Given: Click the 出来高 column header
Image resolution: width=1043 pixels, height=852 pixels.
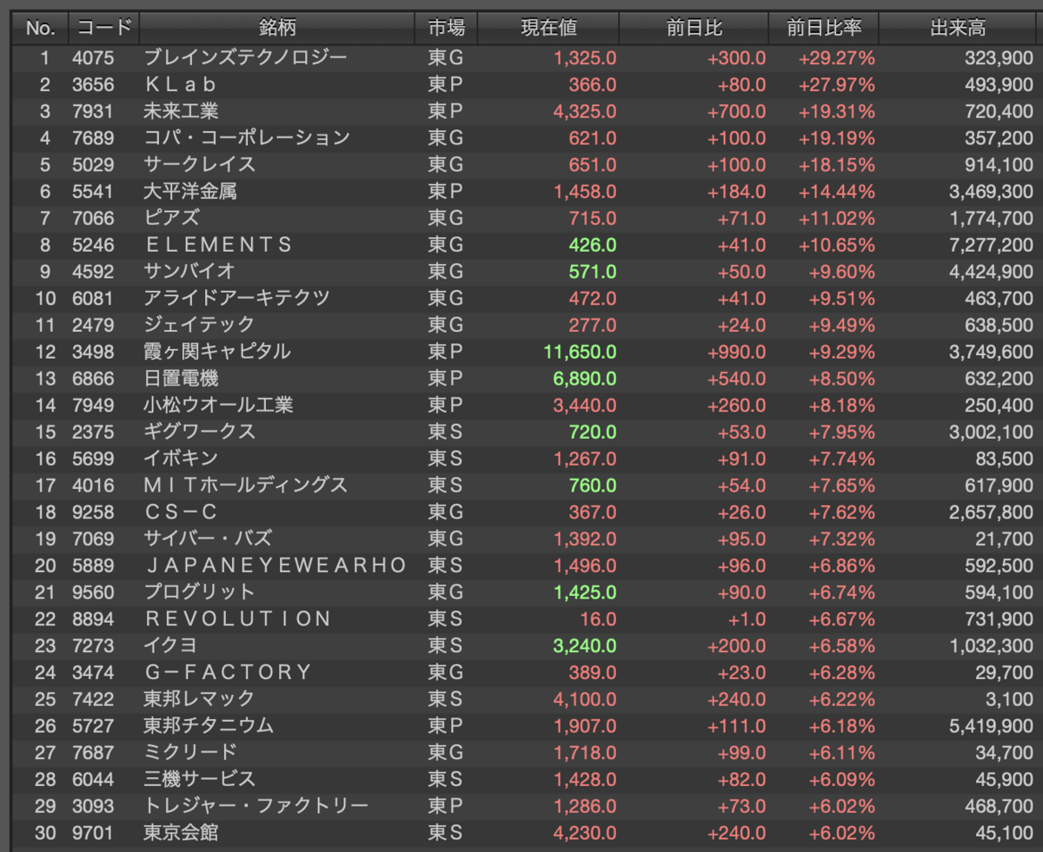Looking at the screenshot, I should 958,28.
